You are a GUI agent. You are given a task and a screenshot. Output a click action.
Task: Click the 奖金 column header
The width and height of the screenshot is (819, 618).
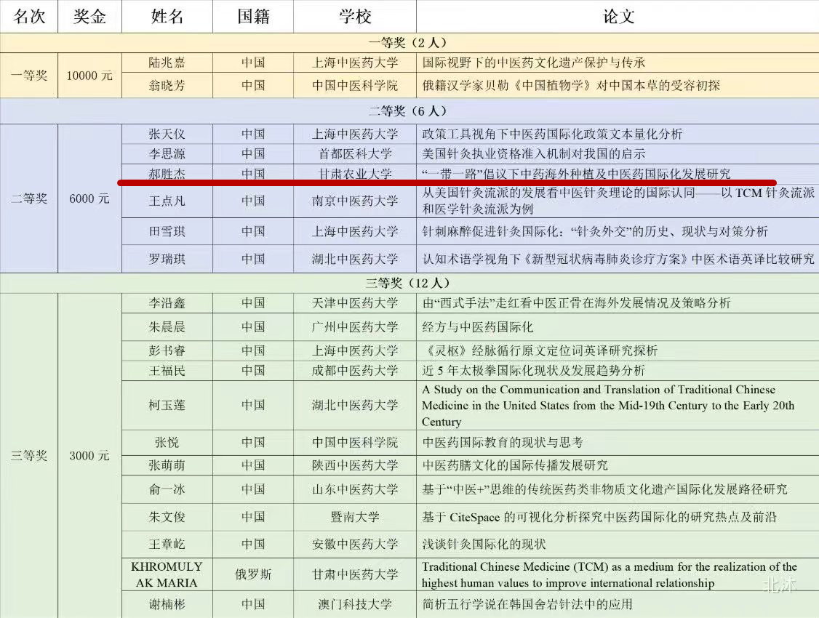coord(89,17)
